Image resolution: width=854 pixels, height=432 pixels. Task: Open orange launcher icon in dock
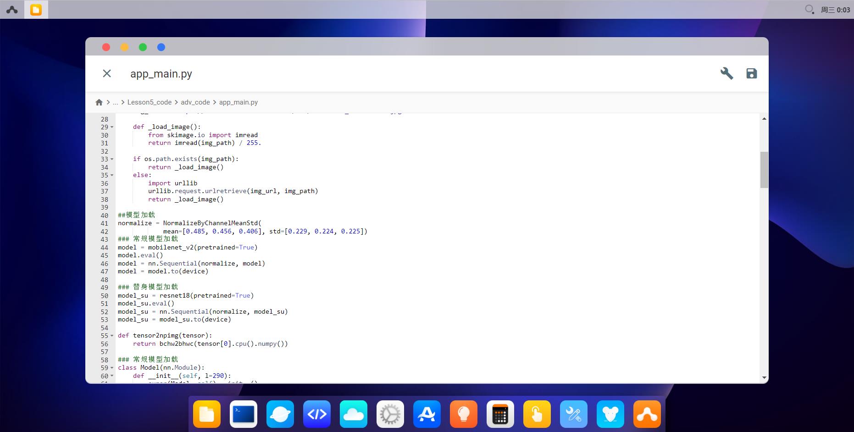click(647, 414)
